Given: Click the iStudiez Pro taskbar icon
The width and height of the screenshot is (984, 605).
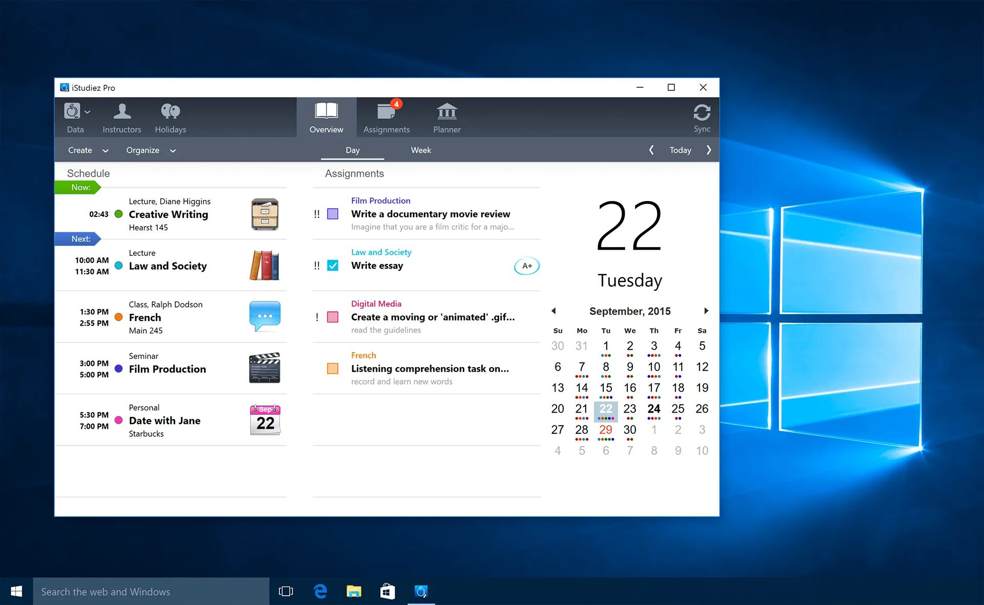Looking at the screenshot, I should click(x=421, y=591).
